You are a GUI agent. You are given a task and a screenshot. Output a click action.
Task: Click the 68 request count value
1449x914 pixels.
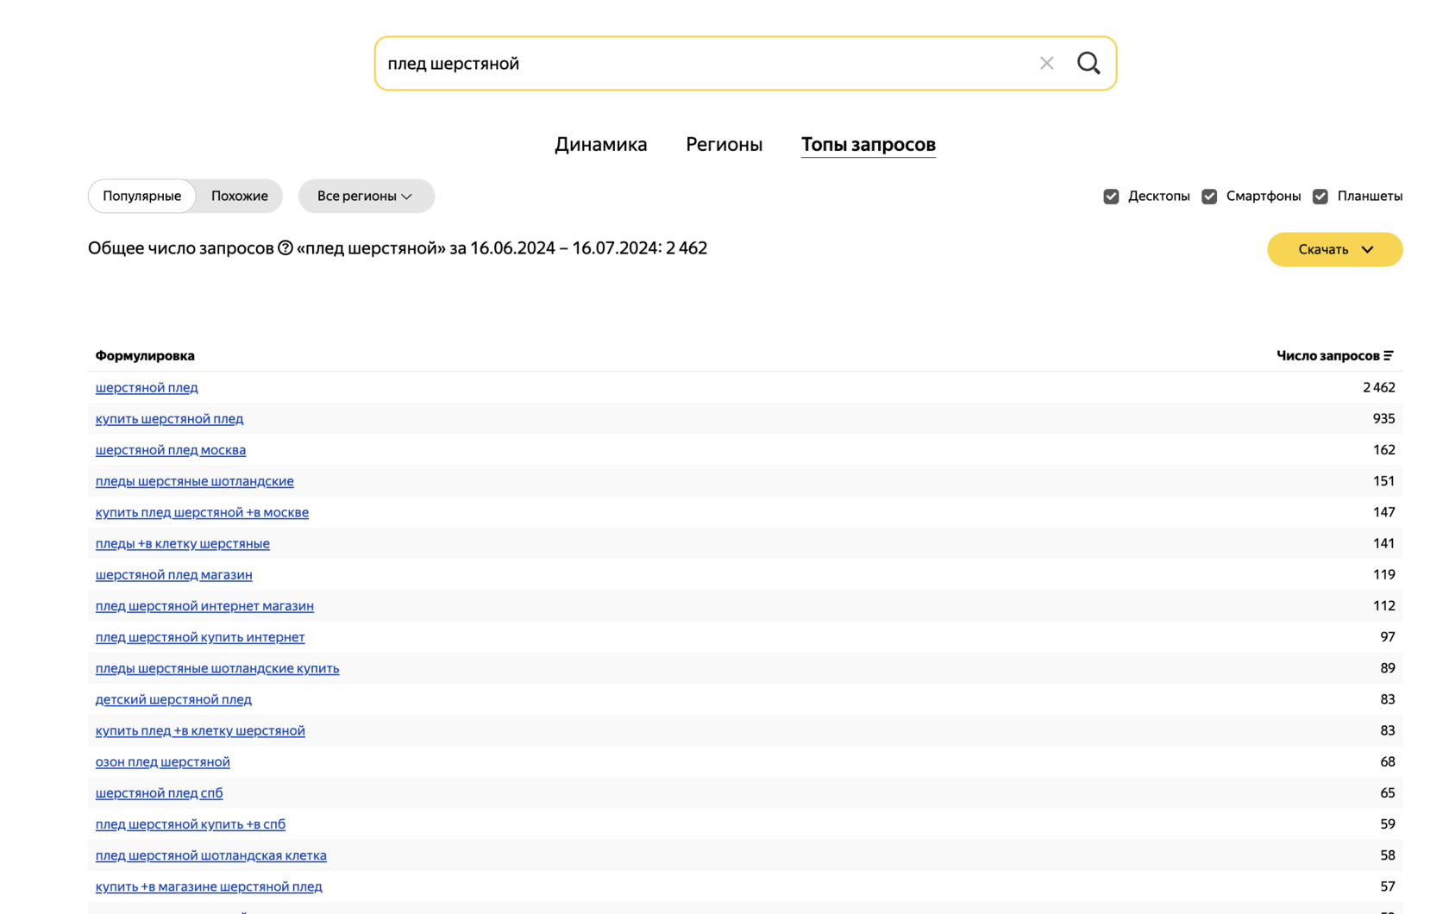pos(1387,761)
